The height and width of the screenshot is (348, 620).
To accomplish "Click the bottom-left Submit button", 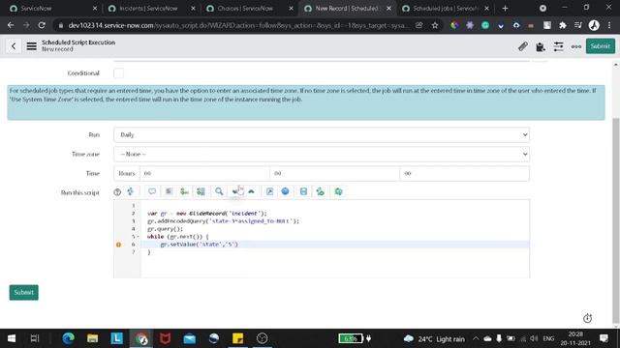I will [x=23, y=292].
